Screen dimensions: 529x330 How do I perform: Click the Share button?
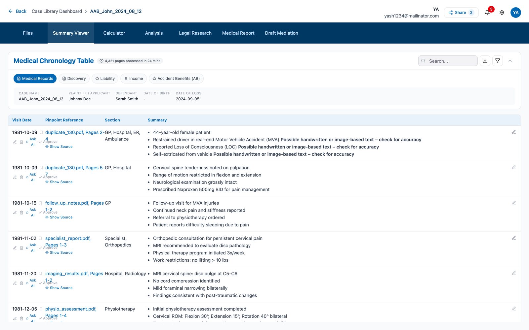click(x=461, y=13)
